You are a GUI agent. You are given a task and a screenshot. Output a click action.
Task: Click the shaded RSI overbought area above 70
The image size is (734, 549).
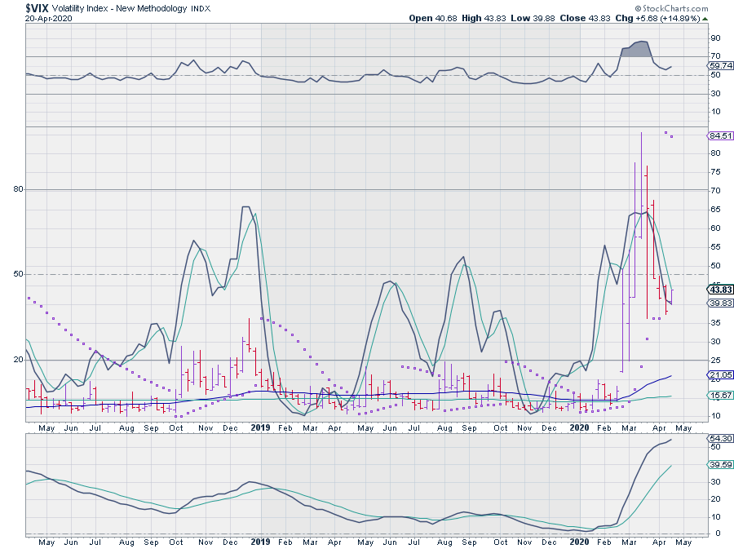tap(635, 48)
